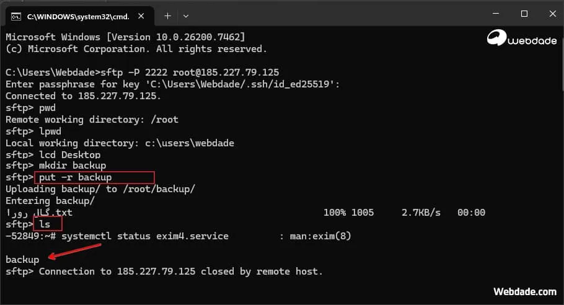Click the highlighted 'ls' command
Viewport: 564px width, 305px height.
pos(47,224)
